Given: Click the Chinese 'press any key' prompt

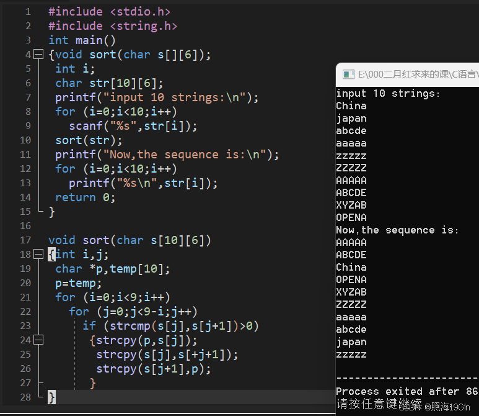Looking at the screenshot, I should (x=379, y=404).
